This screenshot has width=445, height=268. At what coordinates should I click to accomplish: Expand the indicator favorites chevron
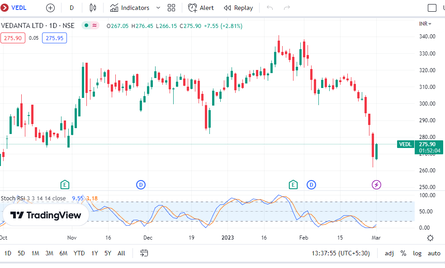(158, 8)
